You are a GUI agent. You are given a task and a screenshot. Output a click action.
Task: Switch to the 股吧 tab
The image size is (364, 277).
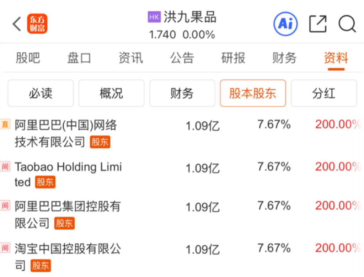coord(28,58)
